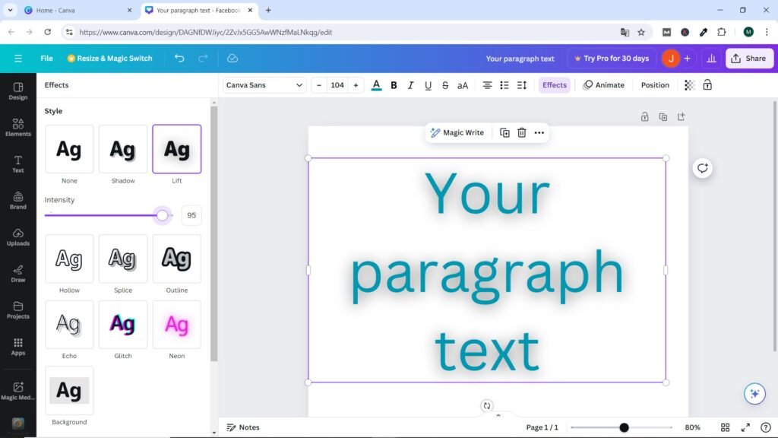Adjust the Lift intensity slider

[162, 215]
